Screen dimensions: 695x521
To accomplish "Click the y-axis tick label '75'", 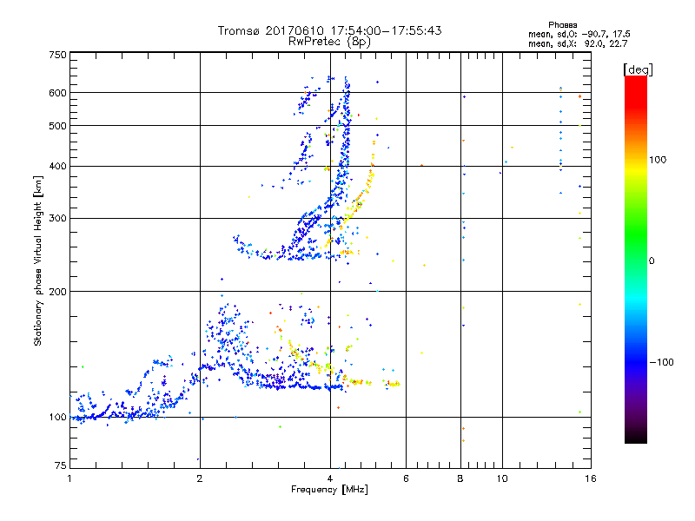I will tap(61, 465).
